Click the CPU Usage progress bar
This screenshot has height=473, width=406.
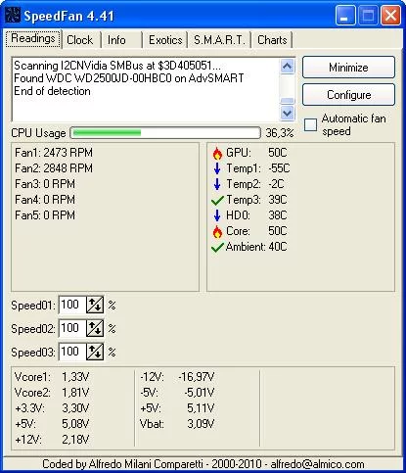(165, 133)
